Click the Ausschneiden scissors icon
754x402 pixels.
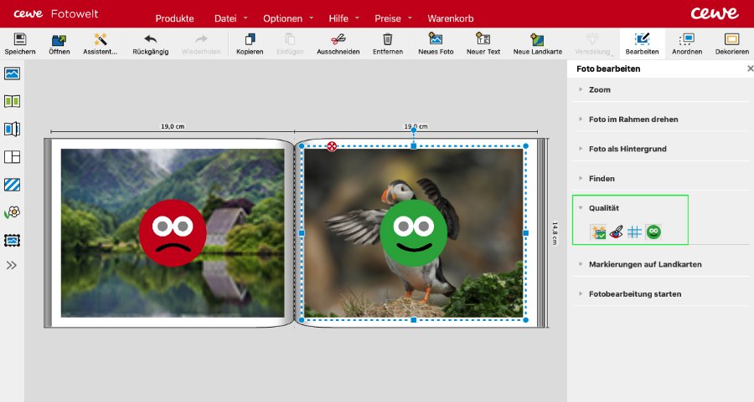click(x=338, y=39)
